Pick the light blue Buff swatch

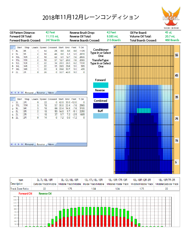101,116
